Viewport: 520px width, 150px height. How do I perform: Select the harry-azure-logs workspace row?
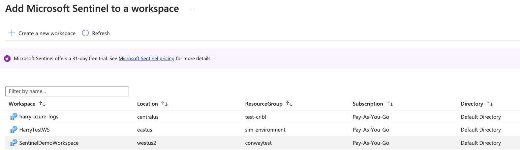coord(39,117)
